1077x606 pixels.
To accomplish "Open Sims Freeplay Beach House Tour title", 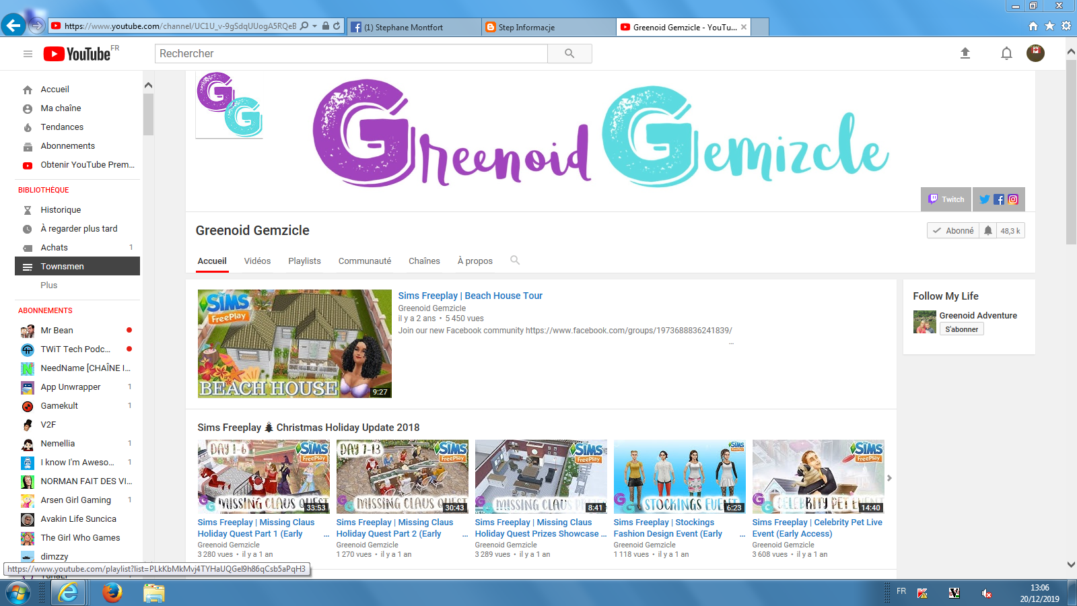I will pyautogui.click(x=470, y=296).
